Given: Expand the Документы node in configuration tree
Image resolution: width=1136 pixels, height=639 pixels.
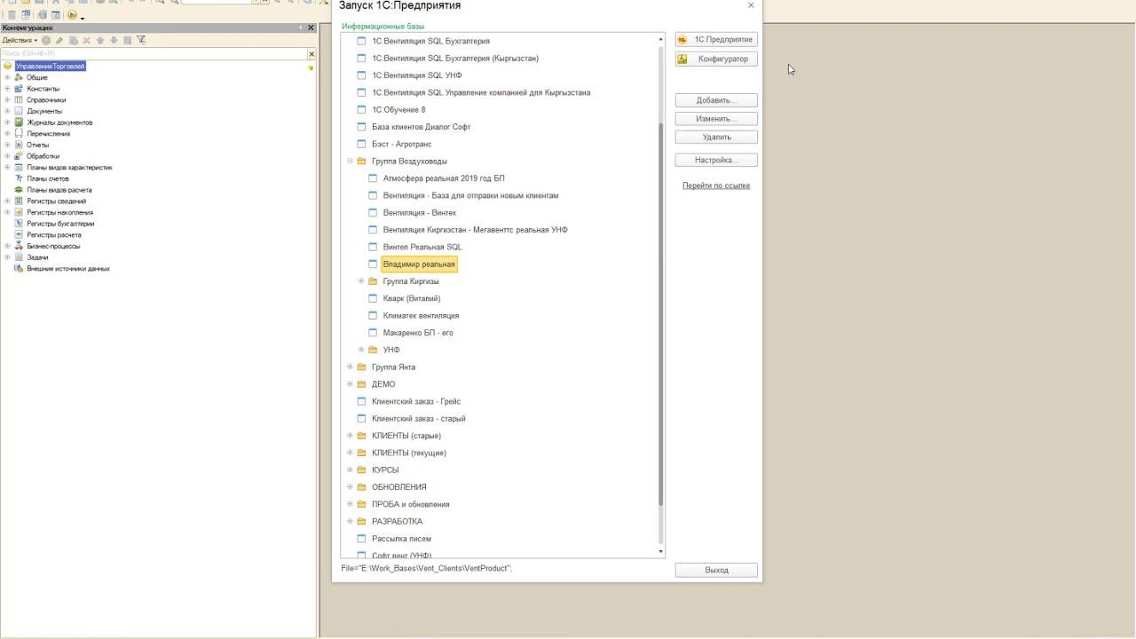Looking at the screenshot, I should point(7,111).
